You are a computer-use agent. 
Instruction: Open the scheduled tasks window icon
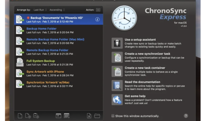tap(58, 116)
